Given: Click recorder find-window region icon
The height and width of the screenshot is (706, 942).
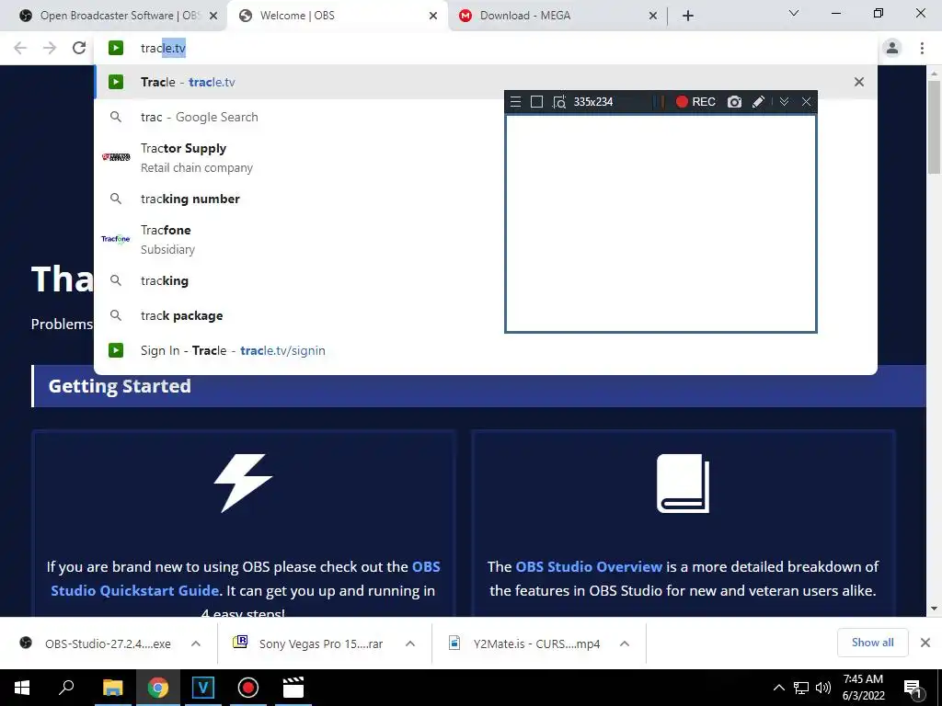Looking at the screenshot, I should [x=559, y=102].
